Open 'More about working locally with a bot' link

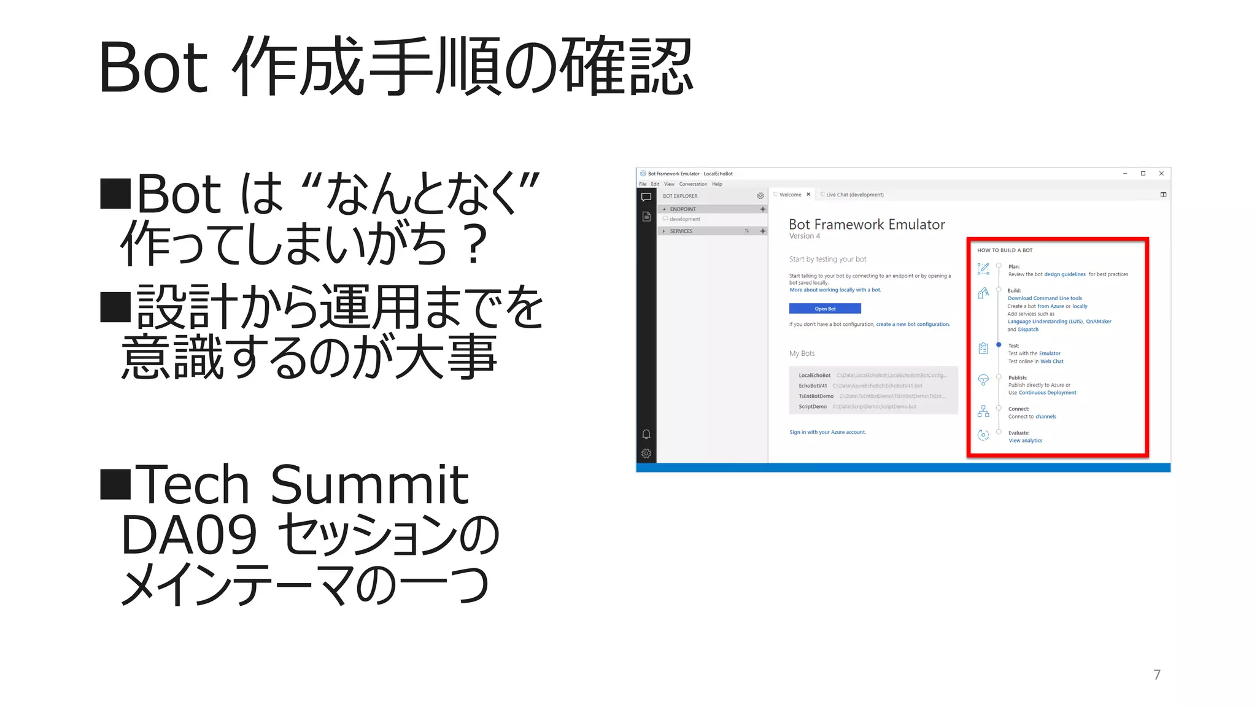(835, 290)
